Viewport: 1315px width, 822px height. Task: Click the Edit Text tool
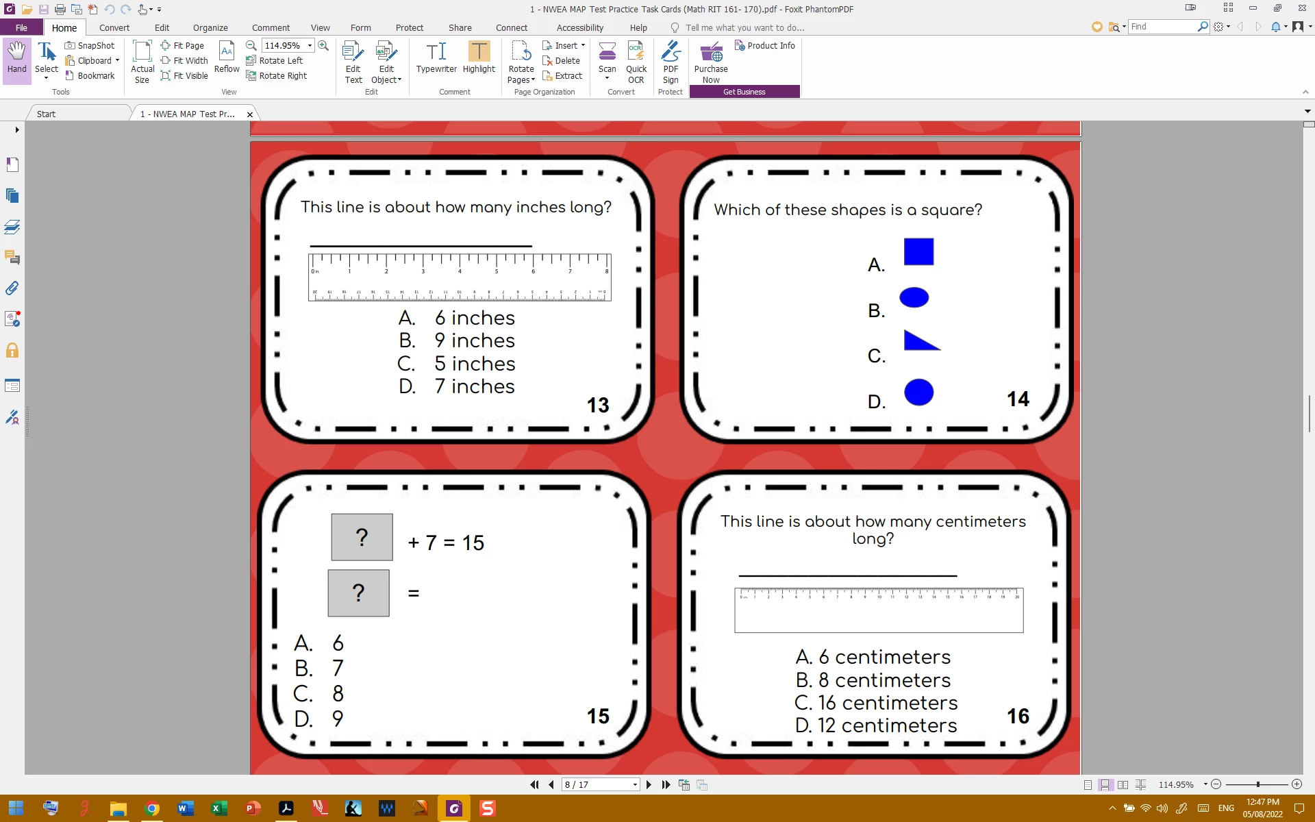[x=353, y=62]
